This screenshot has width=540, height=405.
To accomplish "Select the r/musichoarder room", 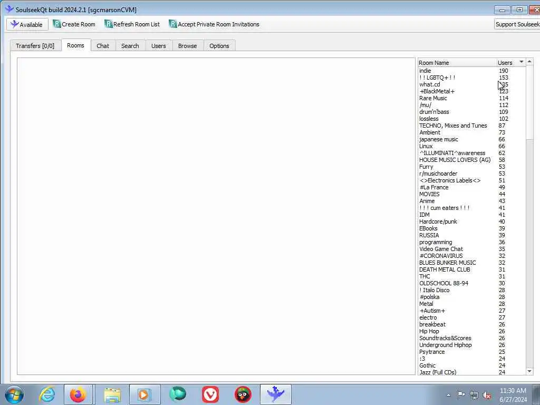I will click(x=471, y=173).
